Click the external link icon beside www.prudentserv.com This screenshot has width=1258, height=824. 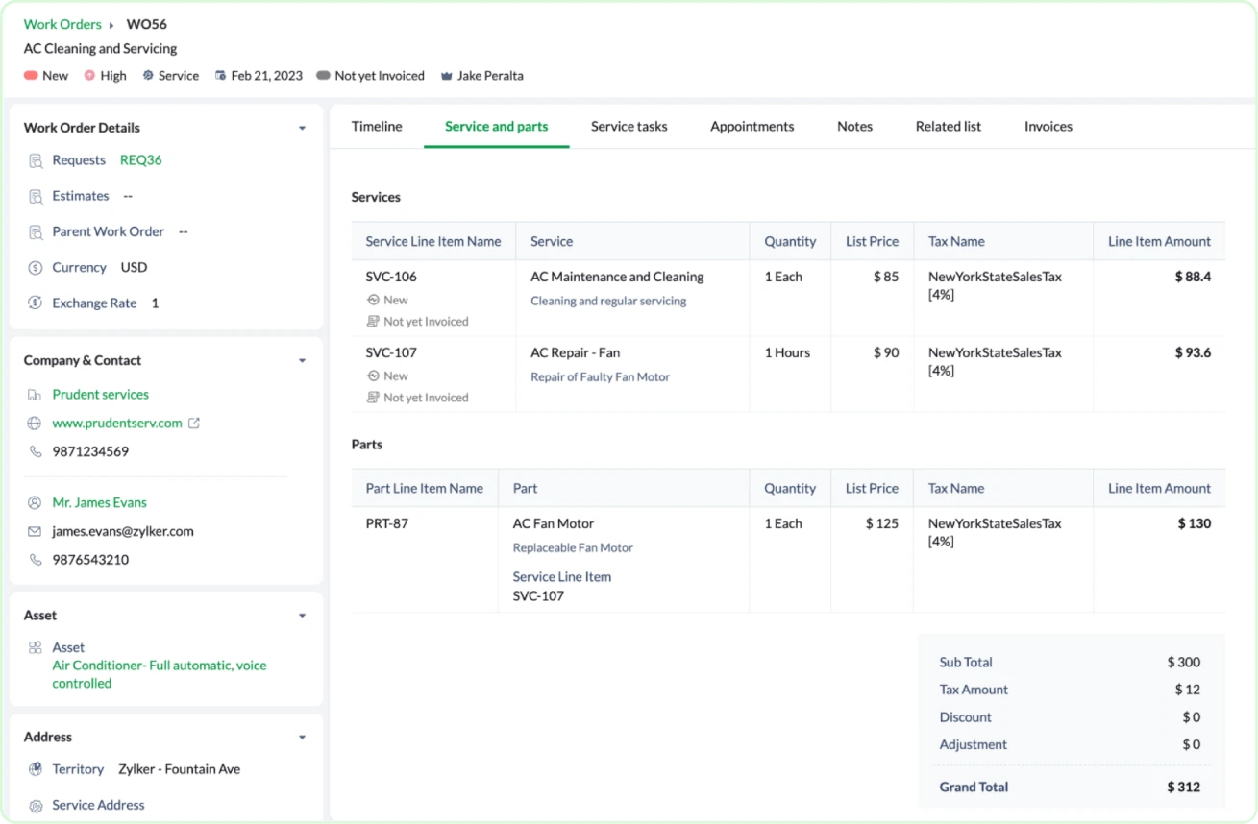click(x=194, y=424)
